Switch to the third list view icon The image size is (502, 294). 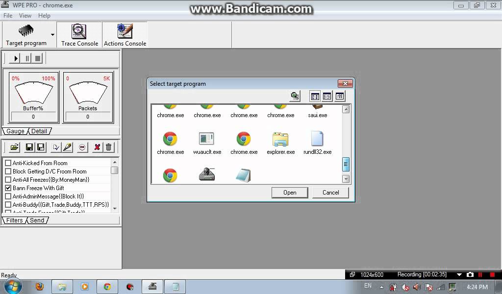(339, 96)
